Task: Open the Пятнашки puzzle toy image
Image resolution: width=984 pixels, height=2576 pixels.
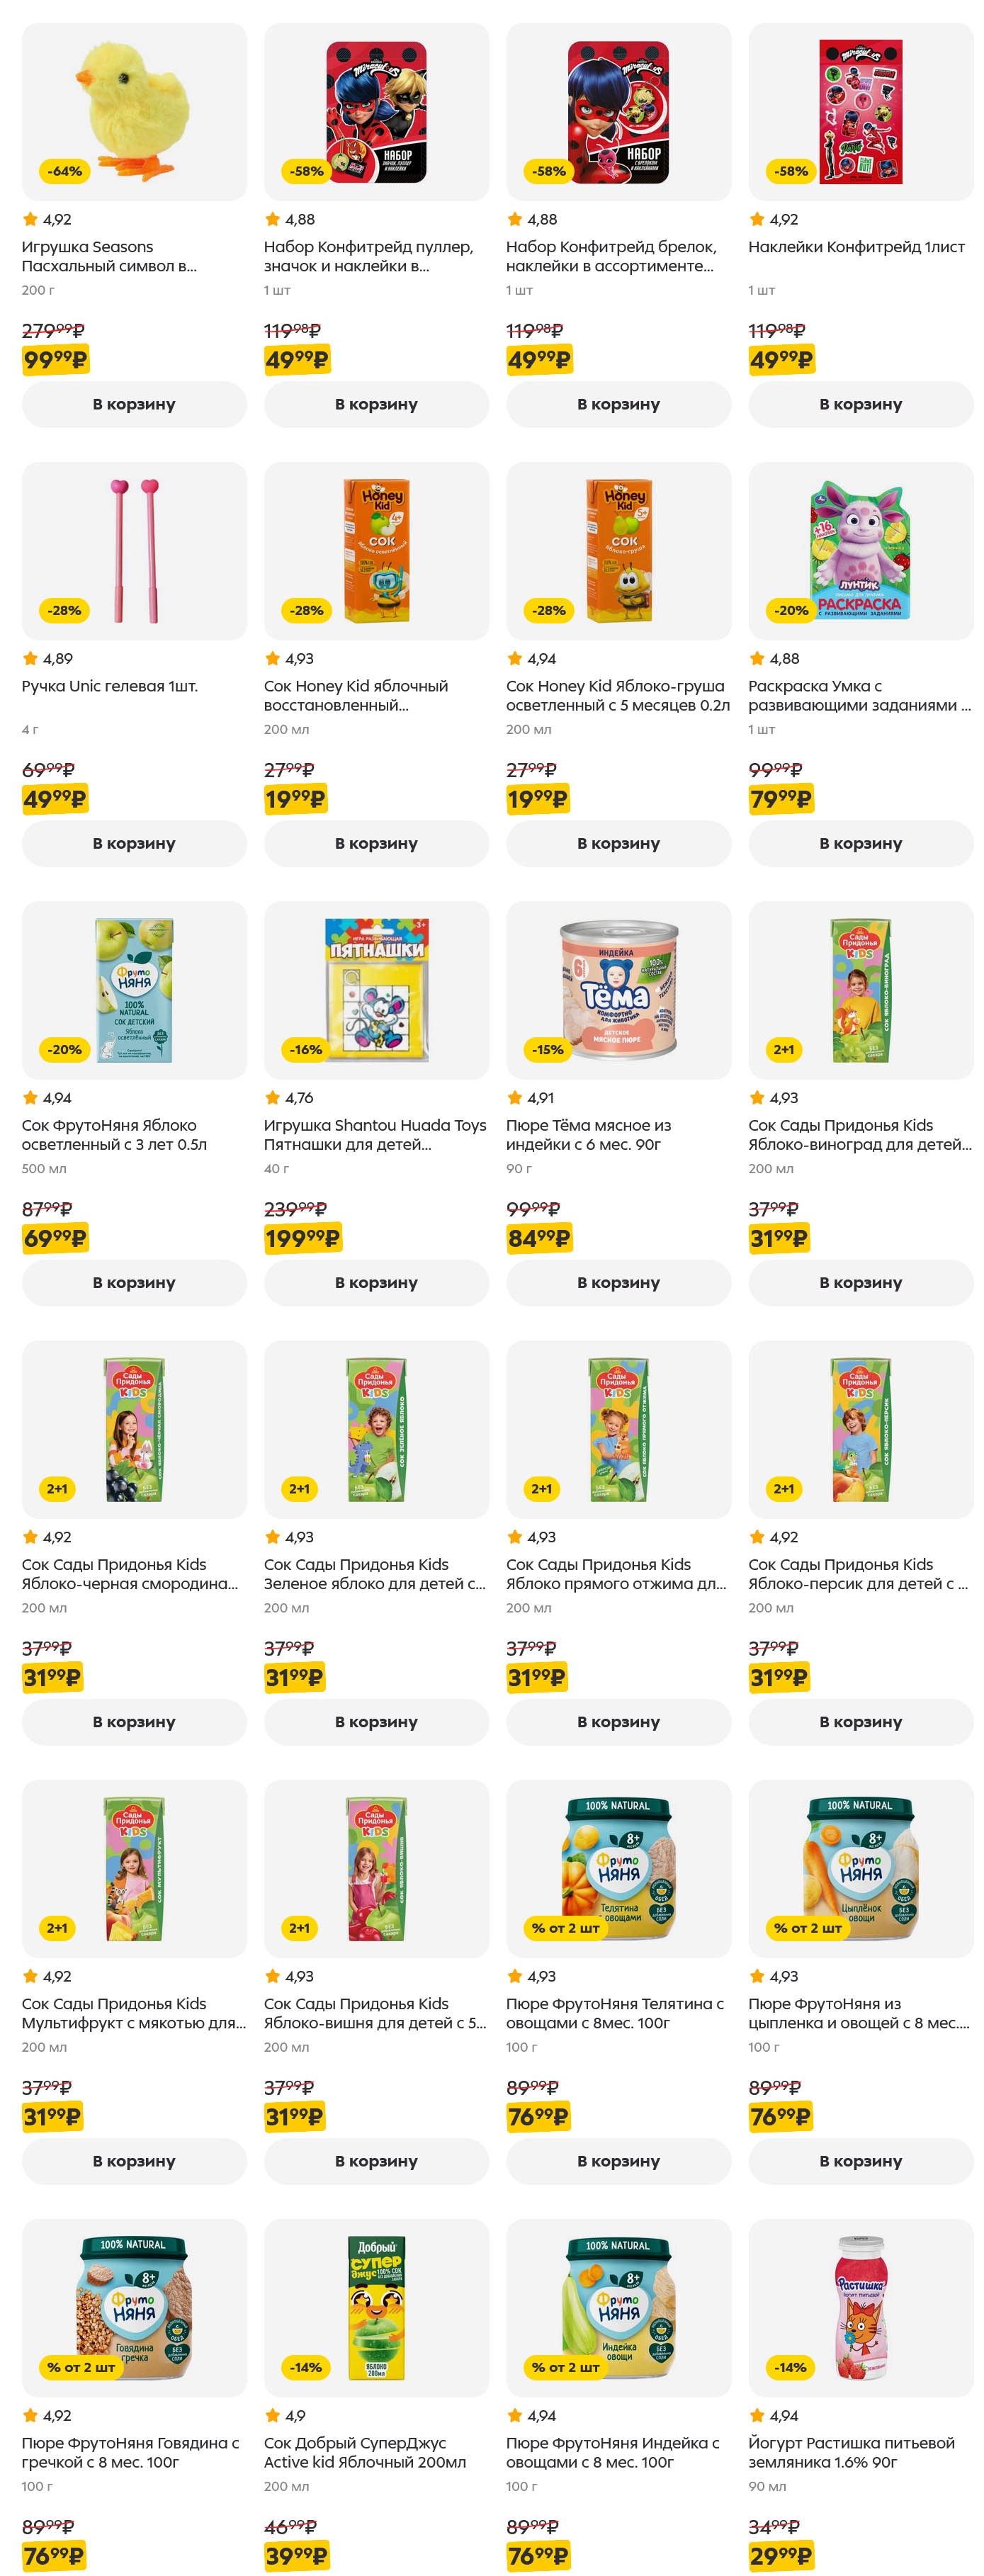Action: pyautogui.click(x=376, y=990)
